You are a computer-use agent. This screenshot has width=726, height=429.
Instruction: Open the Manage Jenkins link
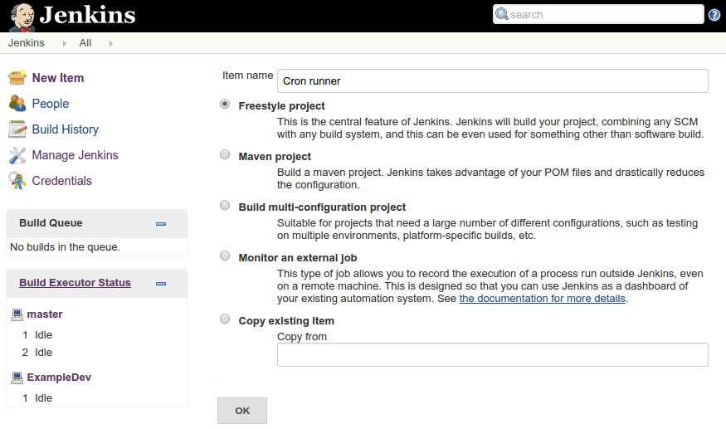click(x=75, y=155)
